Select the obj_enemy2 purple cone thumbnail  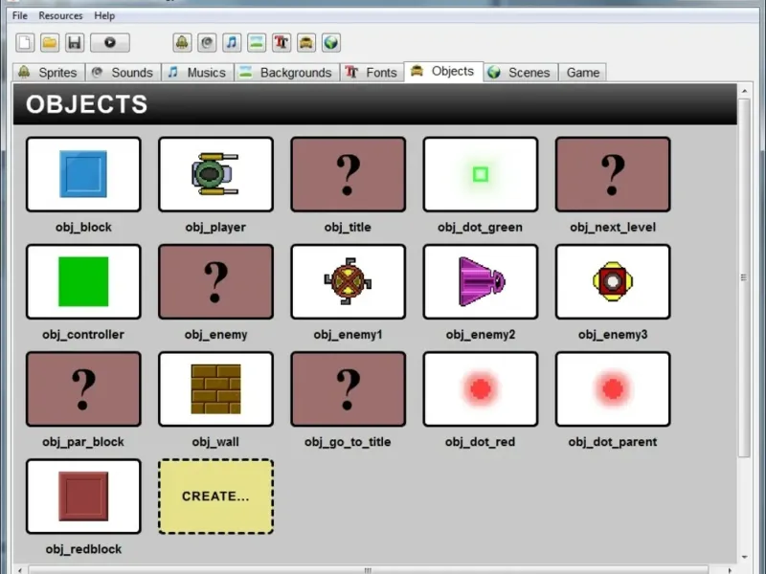(481, 281)
